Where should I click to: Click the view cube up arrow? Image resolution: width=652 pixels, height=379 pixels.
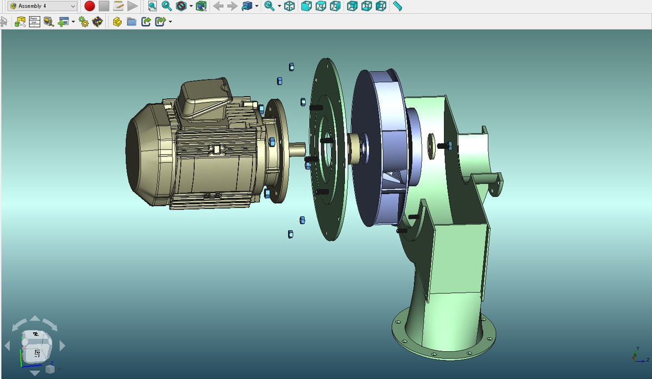[34, 319]
